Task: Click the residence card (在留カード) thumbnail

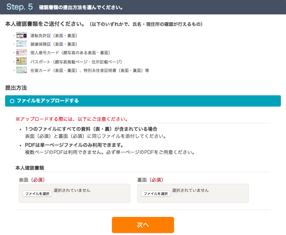Action: pos(22,70)
